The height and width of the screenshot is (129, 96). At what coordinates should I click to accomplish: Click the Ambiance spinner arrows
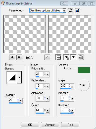point(45,98)
